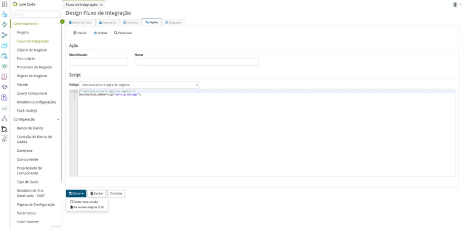Switch to Diagrama tab
The image size is (465, 229).
[173, 23]
